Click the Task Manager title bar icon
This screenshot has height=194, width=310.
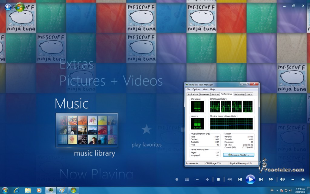coord(187,85)
